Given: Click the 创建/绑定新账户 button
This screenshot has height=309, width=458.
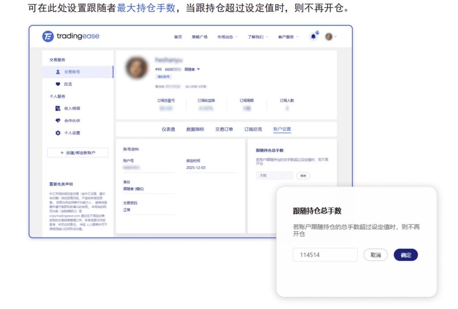Looking at the screenshot, I should coord(78,153).
